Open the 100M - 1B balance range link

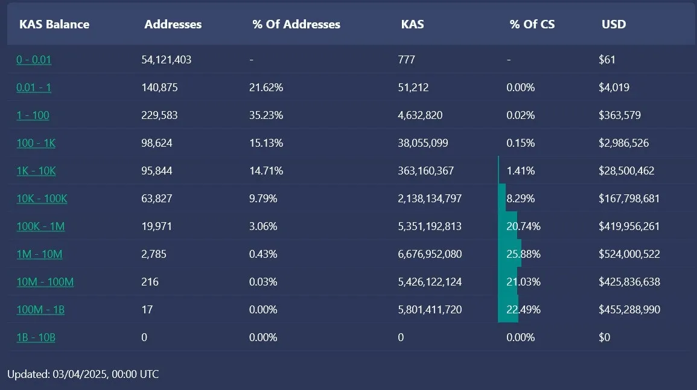(40, 310)
